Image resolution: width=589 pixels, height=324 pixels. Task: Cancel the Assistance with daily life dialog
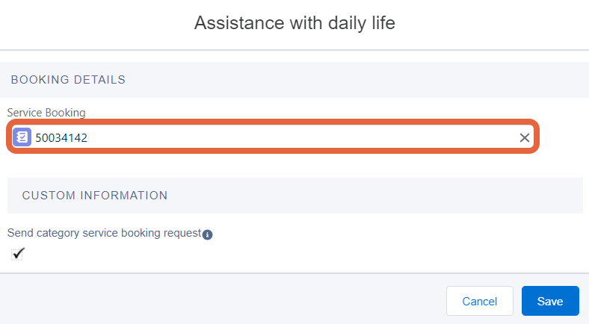pos(480,301)
